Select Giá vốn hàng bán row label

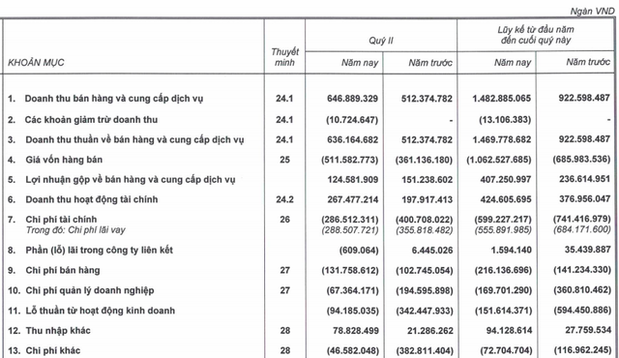coord(64,160)
